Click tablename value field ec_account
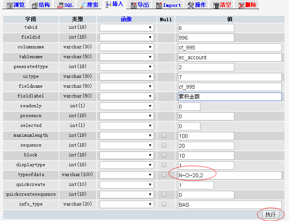This screenshot has width=289, height=221. point(230,57)
